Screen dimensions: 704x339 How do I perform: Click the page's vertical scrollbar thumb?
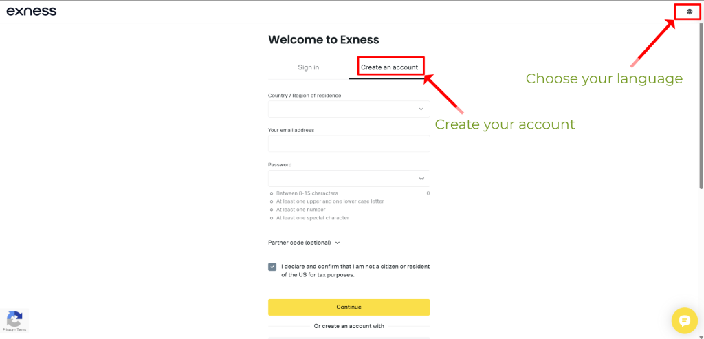tap(701, 103)
